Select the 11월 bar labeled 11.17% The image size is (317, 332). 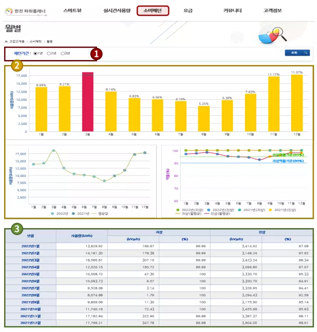[x=274, y=104]
